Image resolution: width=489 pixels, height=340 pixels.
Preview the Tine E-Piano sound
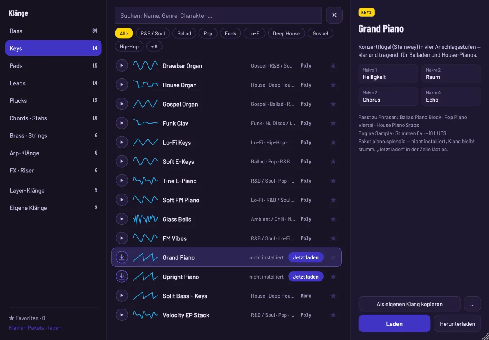(122, 181)
